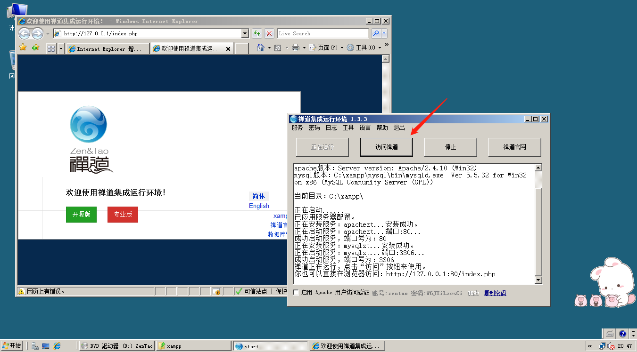The image size is (637, 352).
Task: Open the 工具 menu in ZenTao launcher
Action: pos(348,128)
